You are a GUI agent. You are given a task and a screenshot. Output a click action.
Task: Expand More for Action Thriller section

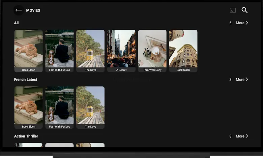(x=242, y=136)
